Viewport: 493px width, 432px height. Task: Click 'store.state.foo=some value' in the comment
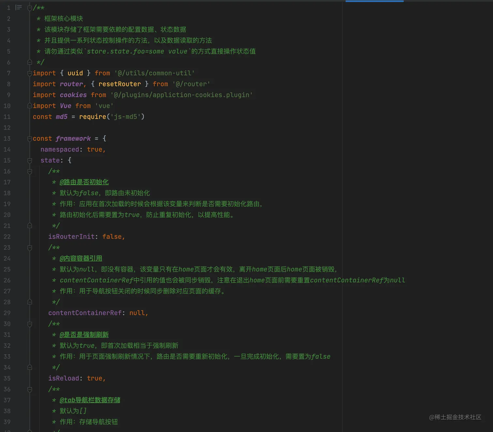(137, 51)
